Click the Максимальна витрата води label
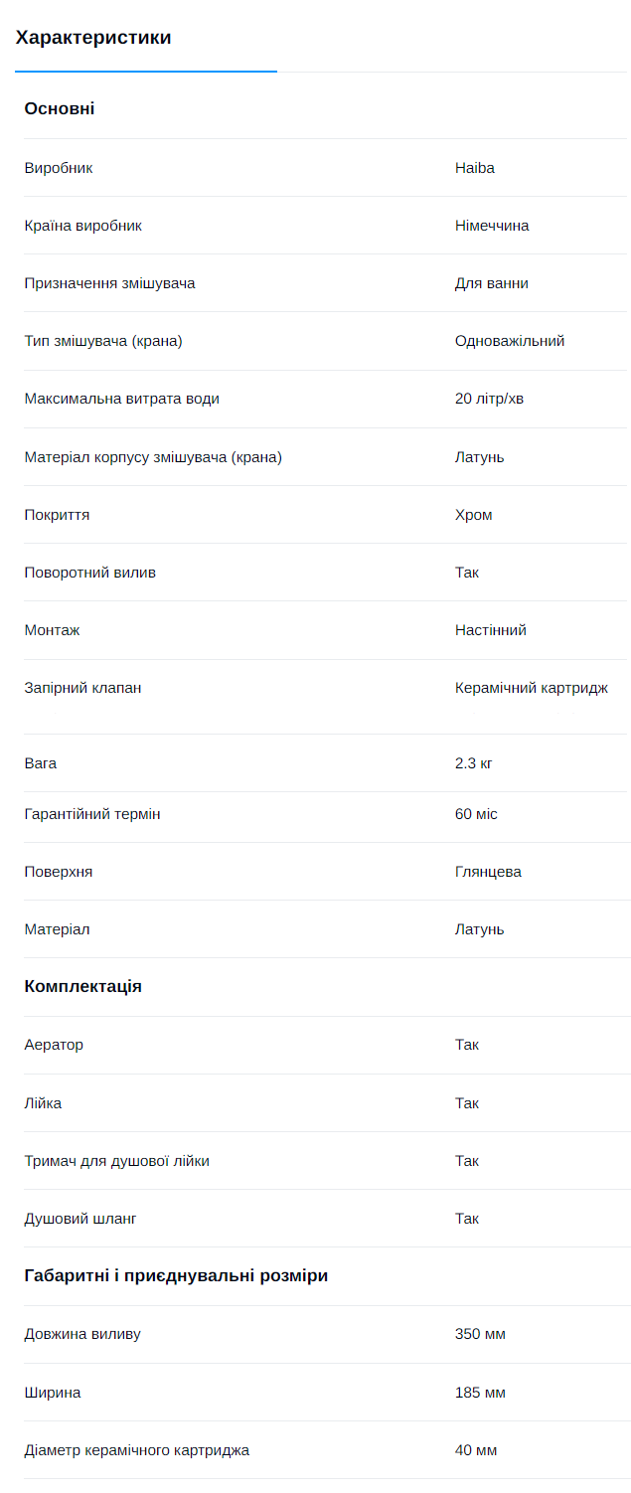The width and height of the screenshot is (631, 1493). point(122,399)
